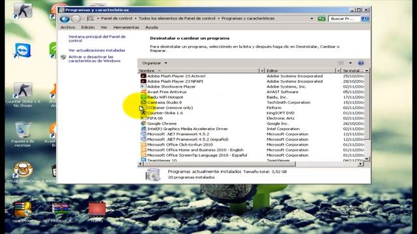
Task: Select Microsoft .NET Framework 4.5.2 (español) row
Action: click(x=252, y=139)
